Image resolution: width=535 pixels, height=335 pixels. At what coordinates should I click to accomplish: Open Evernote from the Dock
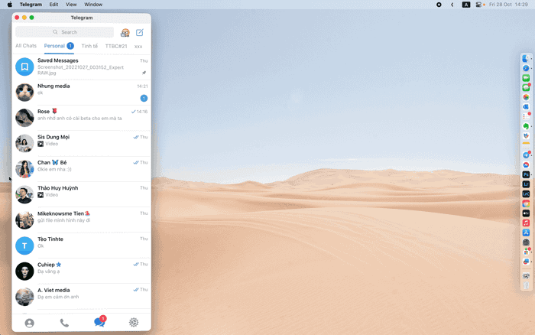coord(526,126)
